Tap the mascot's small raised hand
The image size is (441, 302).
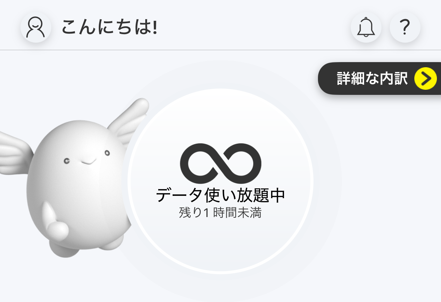[55, 222]
